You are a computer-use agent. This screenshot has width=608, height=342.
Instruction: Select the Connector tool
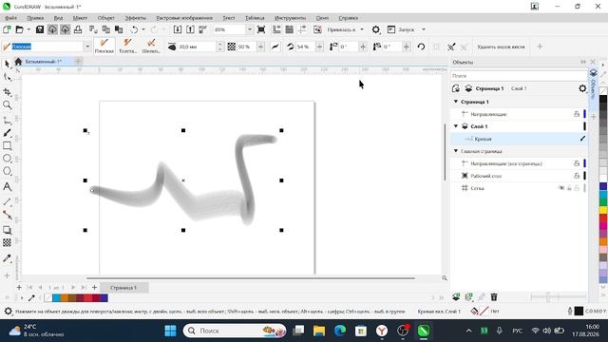pyautogui.click(x=7, y=215)
